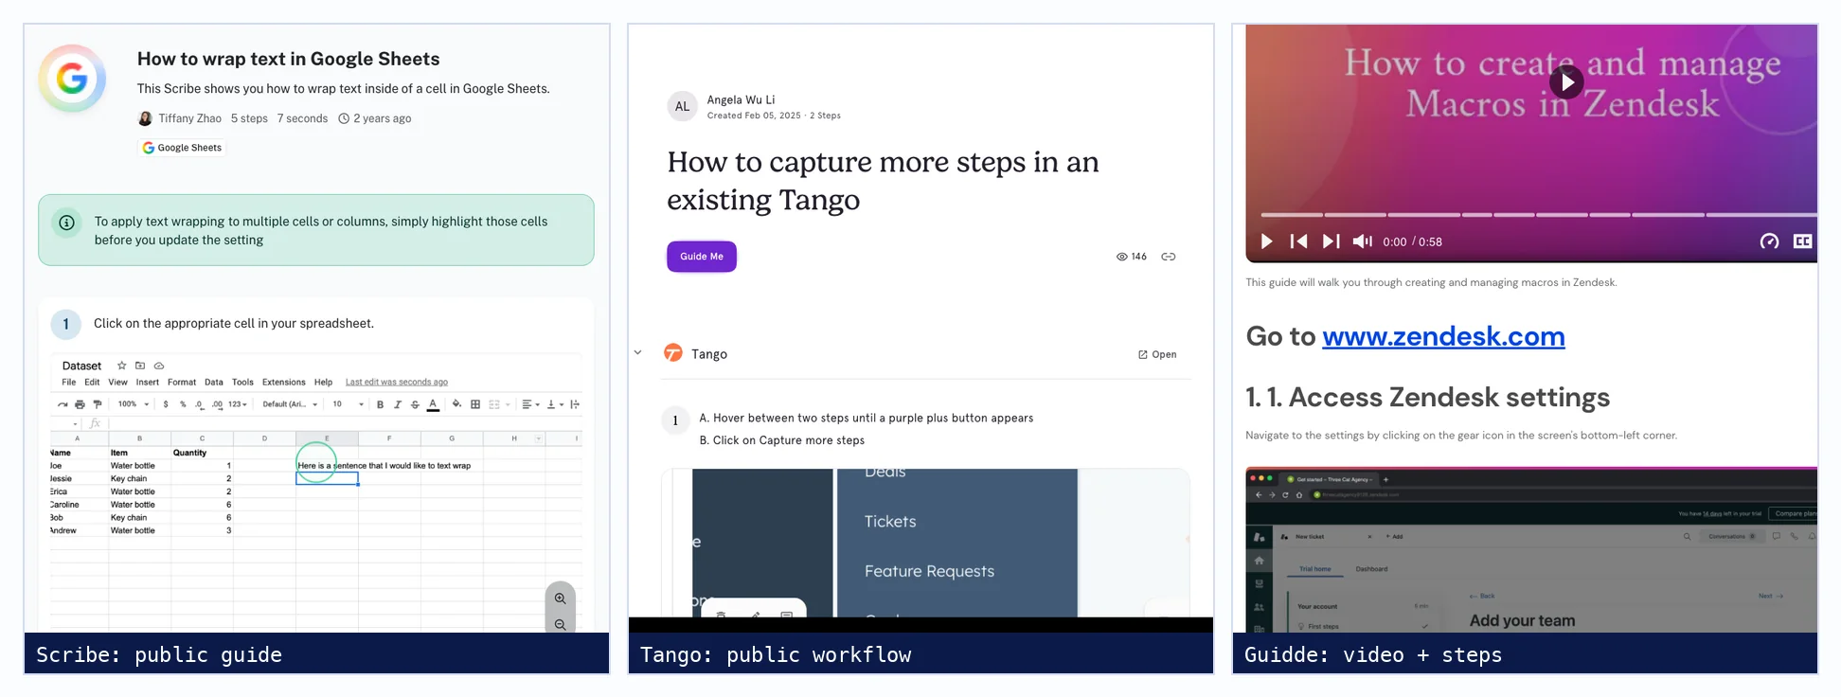Open the Extensions menu in Sheets
Screen dimensions: 1841x697
tap(284, 383)
